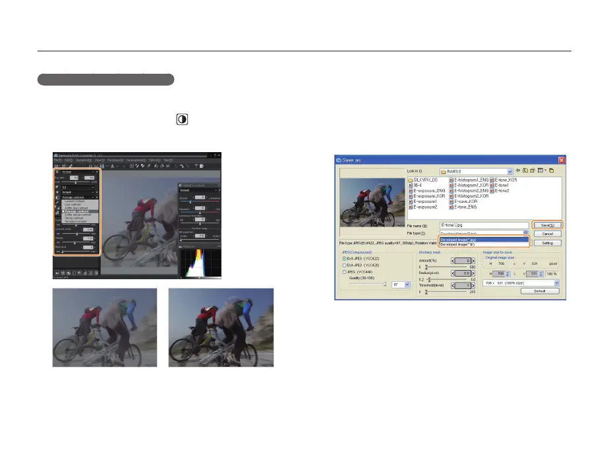The width and height of the screenshot is (609, 459).
Task: Click the up-one-level folder icon in Save as
Action: click(525, 171)
